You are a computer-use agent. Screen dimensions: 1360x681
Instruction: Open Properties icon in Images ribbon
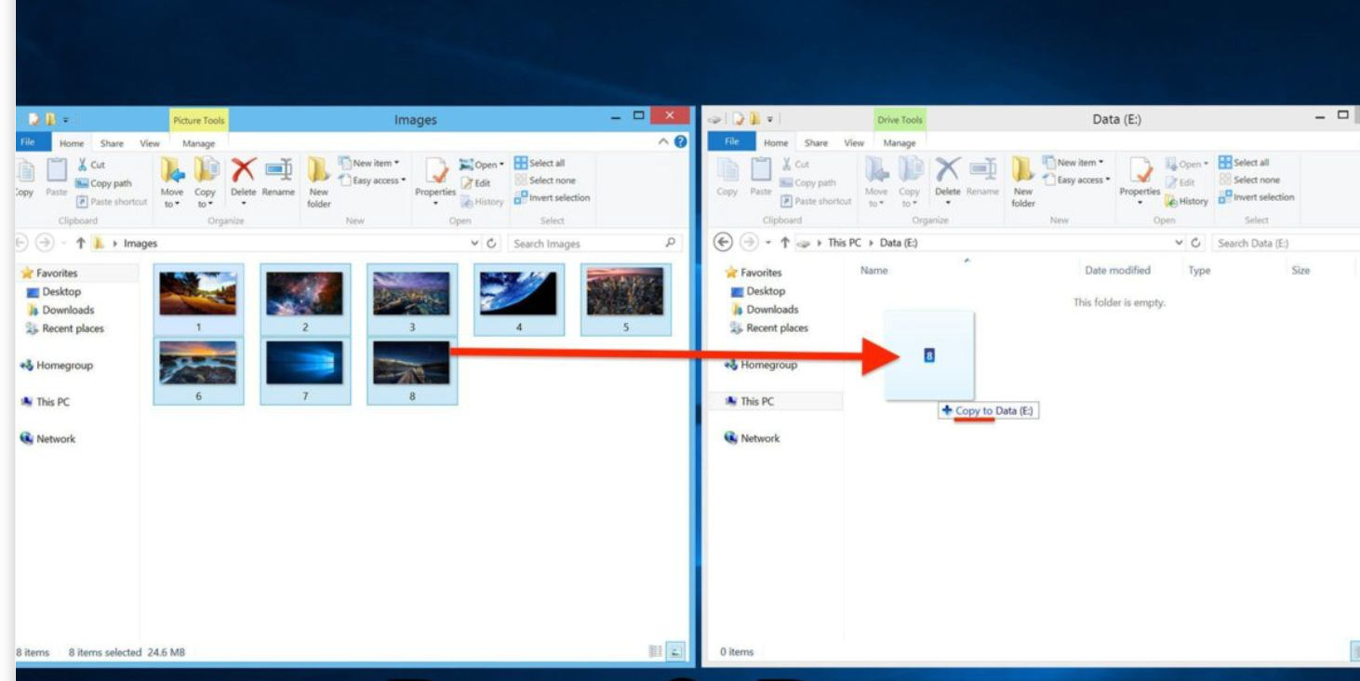(434, 175)
